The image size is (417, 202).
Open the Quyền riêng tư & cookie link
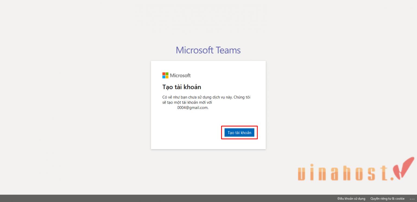pos(387,199)
